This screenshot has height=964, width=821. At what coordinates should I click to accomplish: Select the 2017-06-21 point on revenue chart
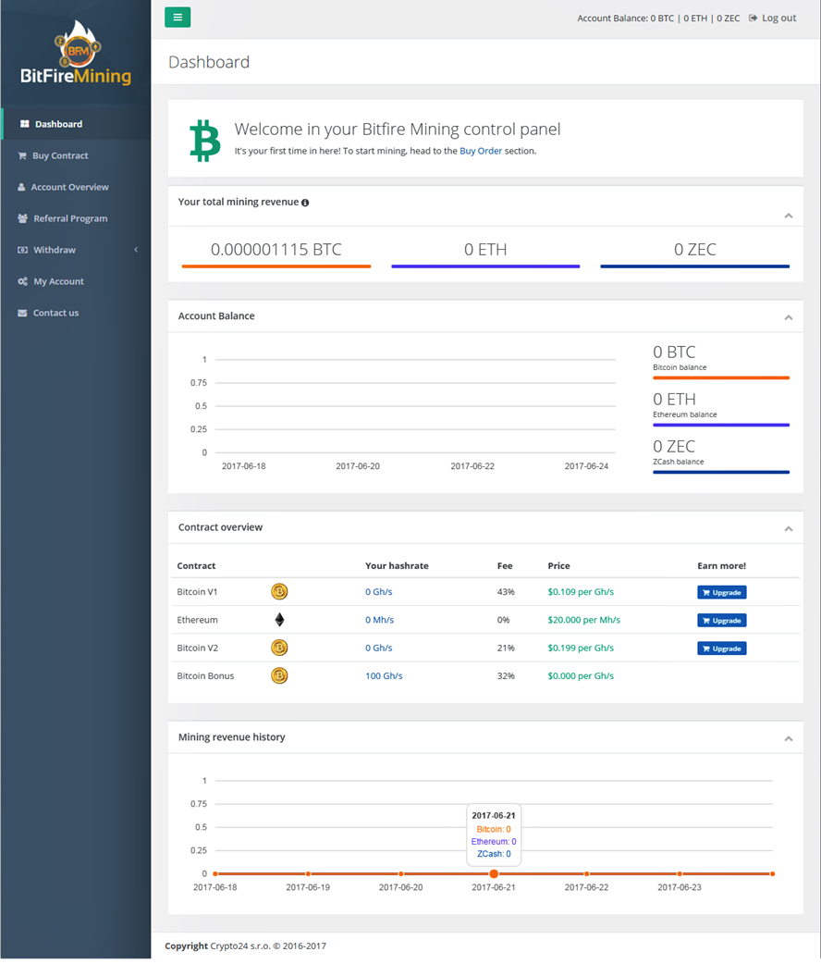[494, 873]
